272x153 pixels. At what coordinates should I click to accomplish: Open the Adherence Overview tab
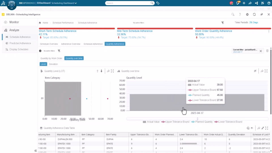71,44
